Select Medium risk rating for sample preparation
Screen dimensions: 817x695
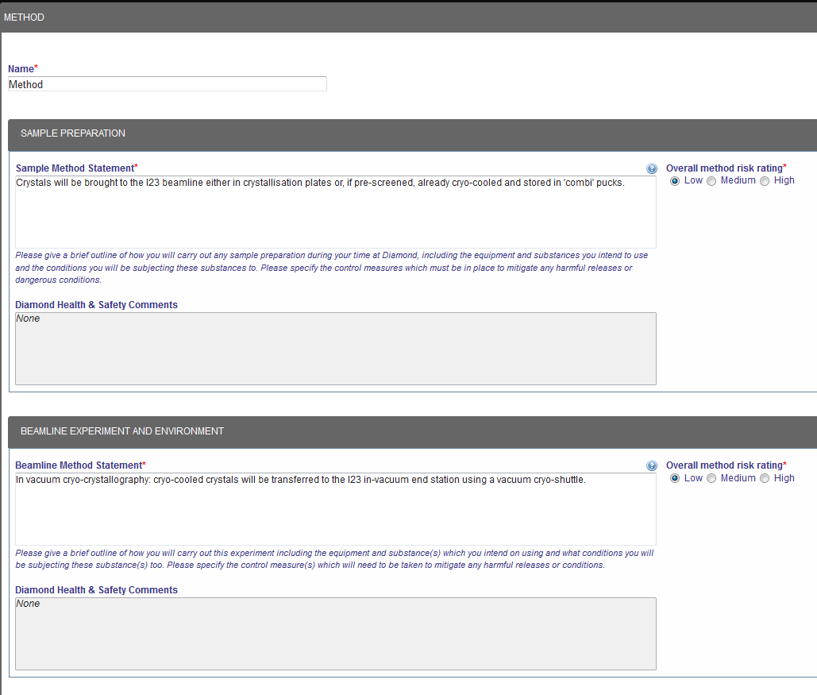pyautogui.click(x=711, y=180)
